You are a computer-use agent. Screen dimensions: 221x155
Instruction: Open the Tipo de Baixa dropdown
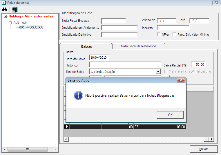(x=158, y=72)
